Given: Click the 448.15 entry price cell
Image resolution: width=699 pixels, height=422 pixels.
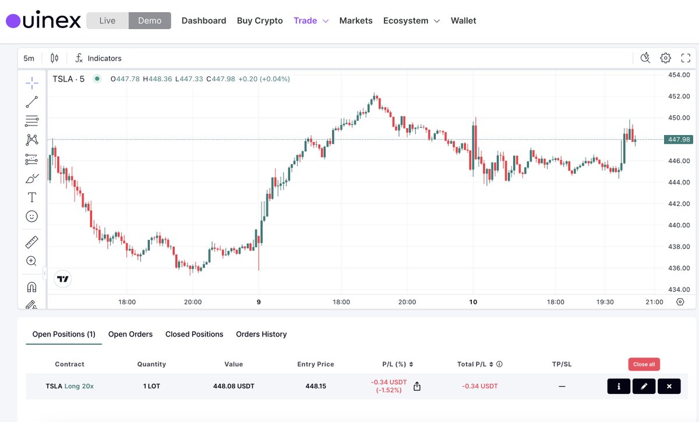Looking at the screenshot, I should click(x=316, y=386).
